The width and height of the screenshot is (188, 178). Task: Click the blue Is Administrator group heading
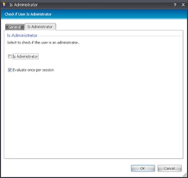tap(22, 35)
